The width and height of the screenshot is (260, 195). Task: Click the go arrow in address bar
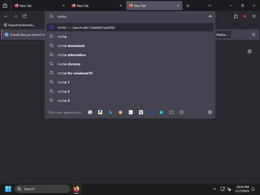coord(210,16)
